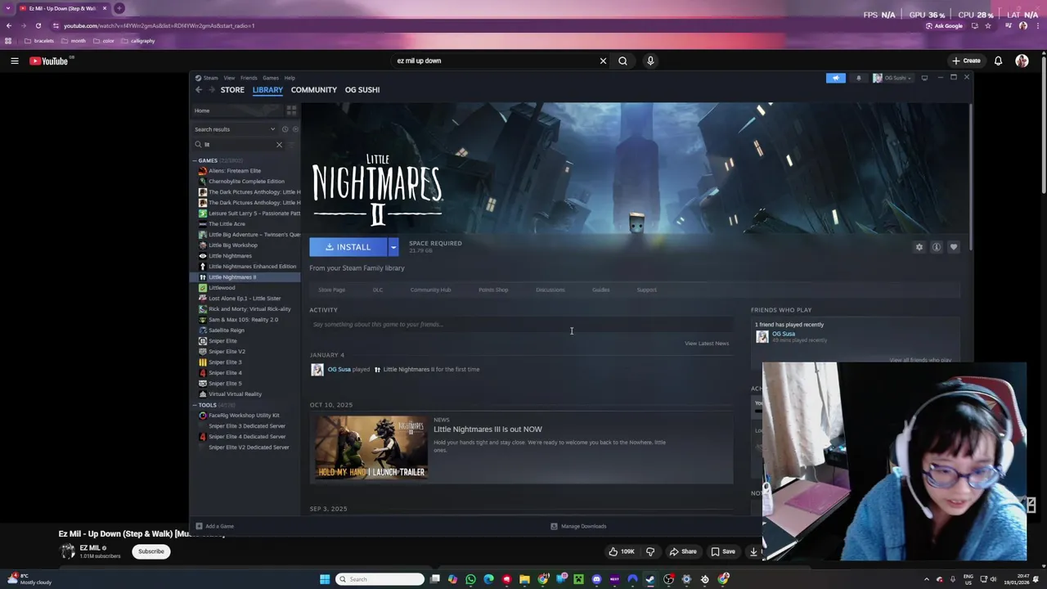Image resolution: width=1047 pixels, height=589 pixels.
Task: Open the Steam announcements megaphone button
Action: 835,78
